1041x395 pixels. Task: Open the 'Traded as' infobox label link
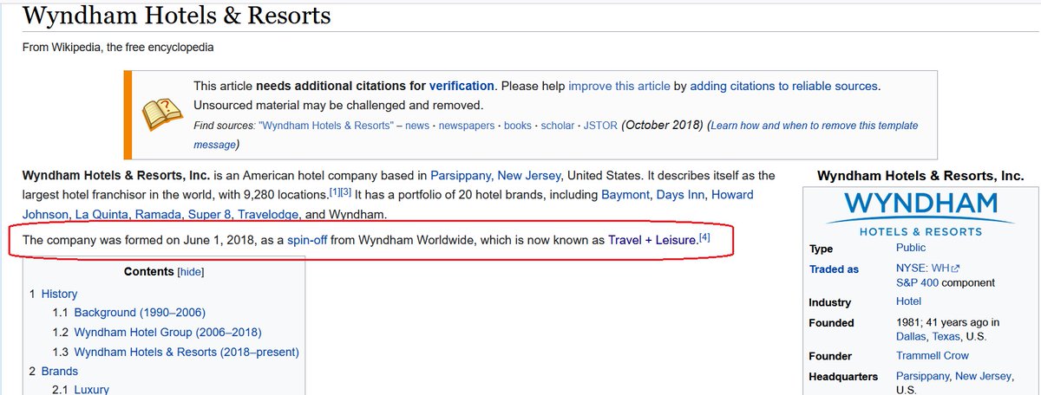834,269
